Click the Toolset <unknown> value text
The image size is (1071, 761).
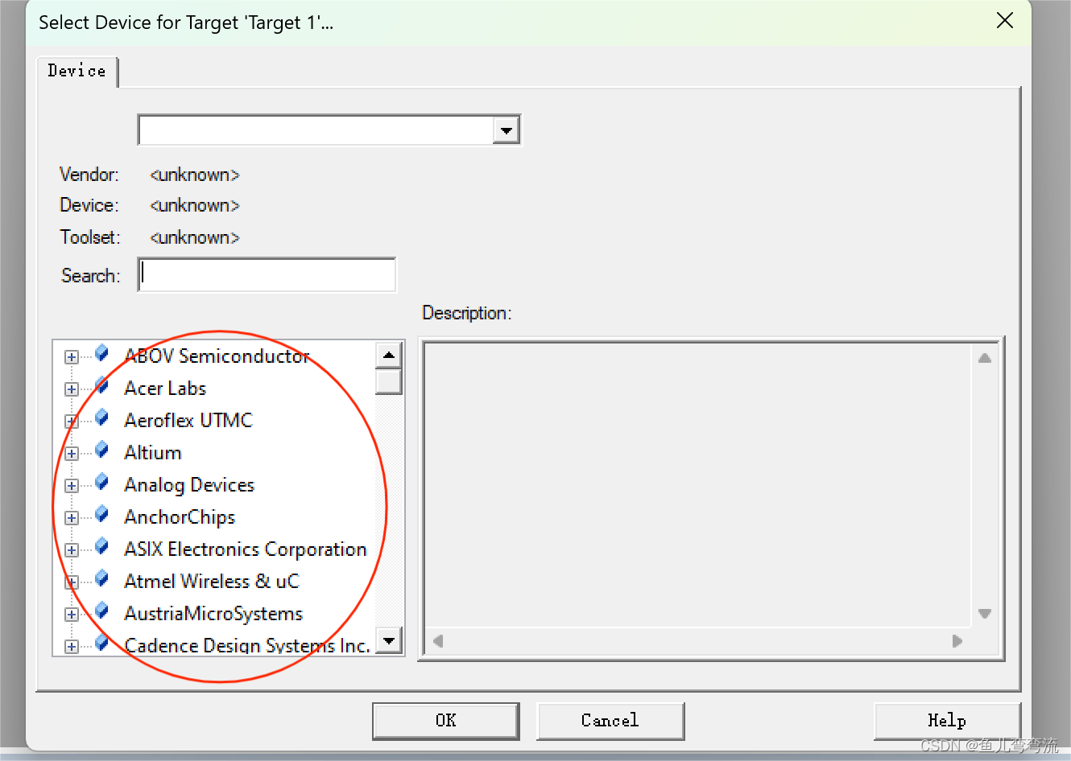point(195,237)
